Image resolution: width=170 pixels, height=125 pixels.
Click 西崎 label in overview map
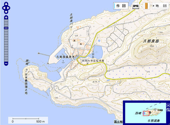[x=138, y=113]
